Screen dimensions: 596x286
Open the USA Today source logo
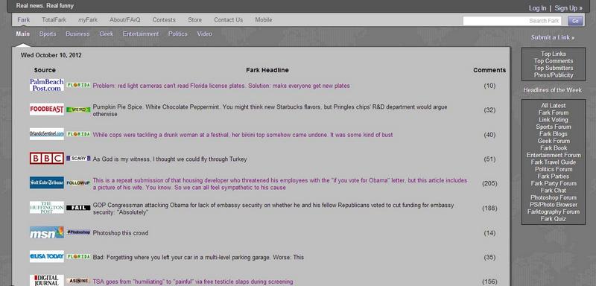[x=47, y=257]
